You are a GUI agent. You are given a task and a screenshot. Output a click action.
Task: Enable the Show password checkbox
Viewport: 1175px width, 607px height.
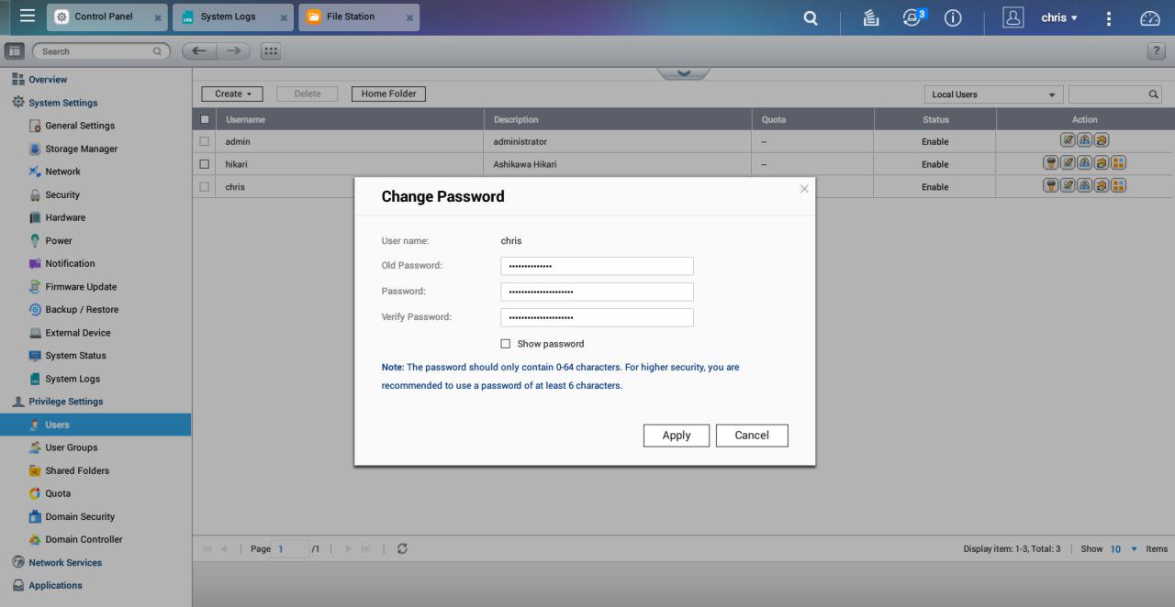click(x=506, y=344)
